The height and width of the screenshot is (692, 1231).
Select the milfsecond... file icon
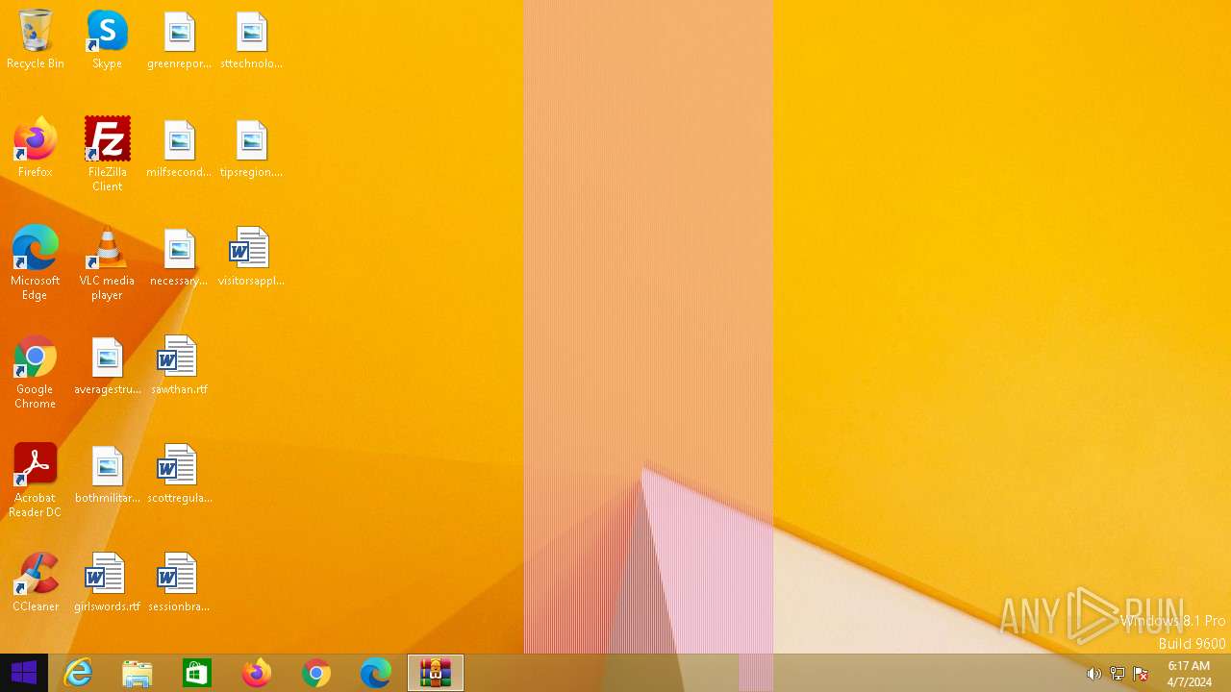[x=179, y=148]
